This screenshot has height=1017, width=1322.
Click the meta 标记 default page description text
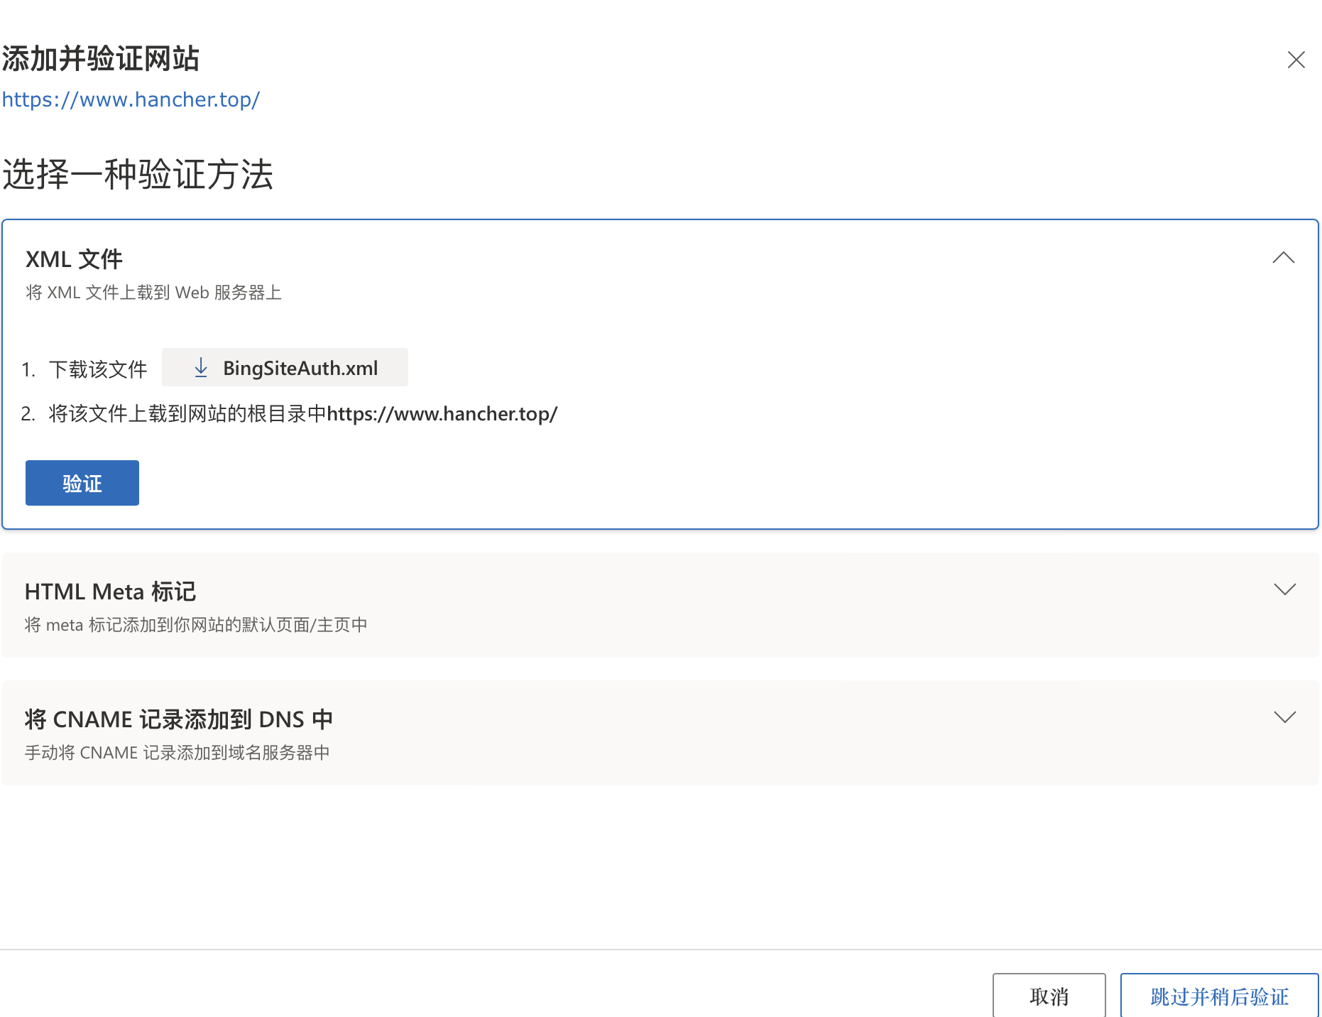point(196,625)
